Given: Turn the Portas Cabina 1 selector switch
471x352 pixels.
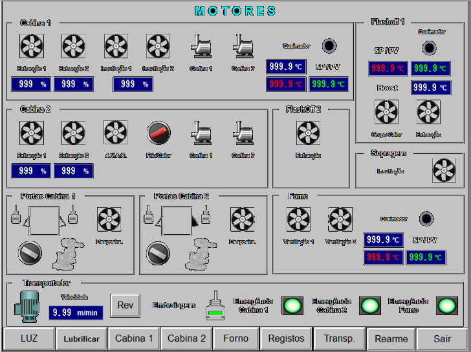Looking at the screenshot, I should [30, 252].
